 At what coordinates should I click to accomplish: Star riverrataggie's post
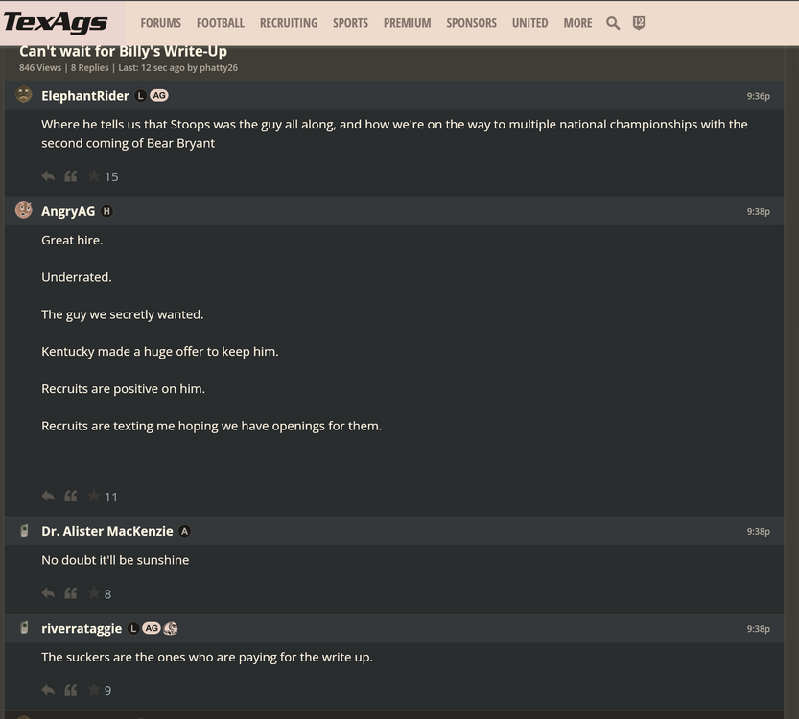[x=94, y=690]
